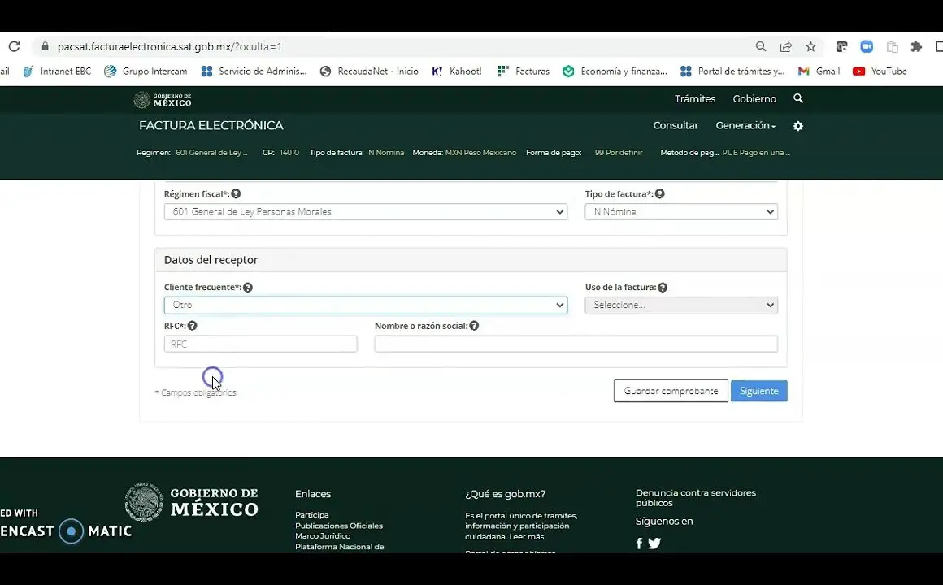
Task: Click help icon beside Nombre o razón social
Action: pos(474,326)
